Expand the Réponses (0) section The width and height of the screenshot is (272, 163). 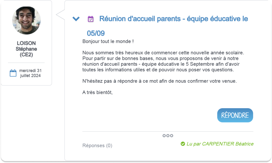[x=97, y=145]
